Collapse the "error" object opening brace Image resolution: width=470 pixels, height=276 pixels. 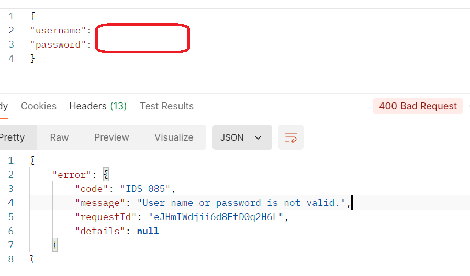coord(106,174)
